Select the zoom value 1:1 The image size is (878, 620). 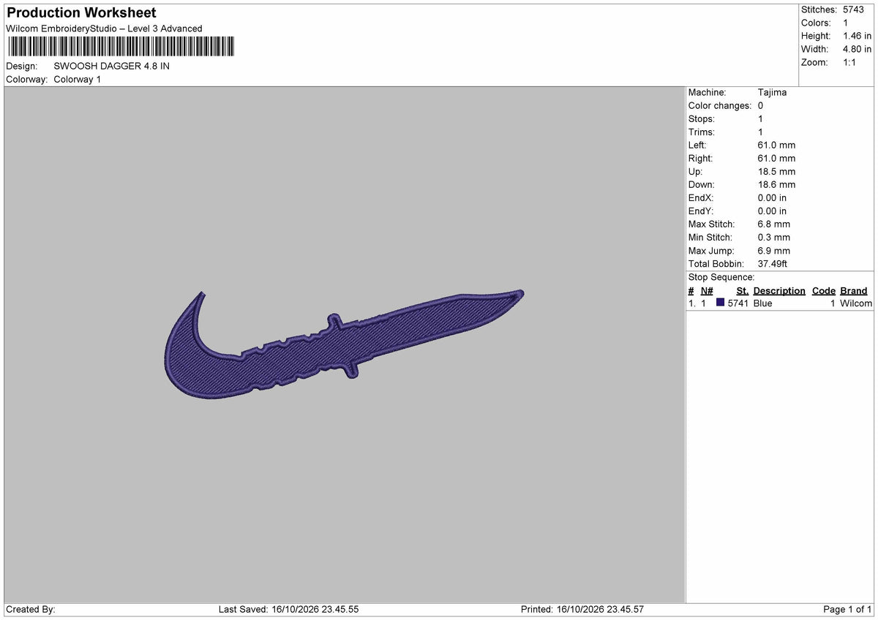[851, 62]
